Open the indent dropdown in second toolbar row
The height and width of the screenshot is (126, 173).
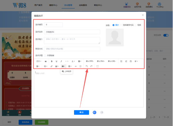pos(38,66)
